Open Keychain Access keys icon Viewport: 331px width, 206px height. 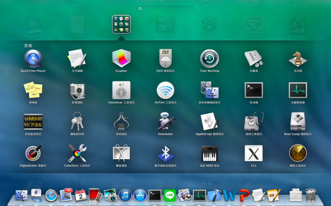(77, 122)
